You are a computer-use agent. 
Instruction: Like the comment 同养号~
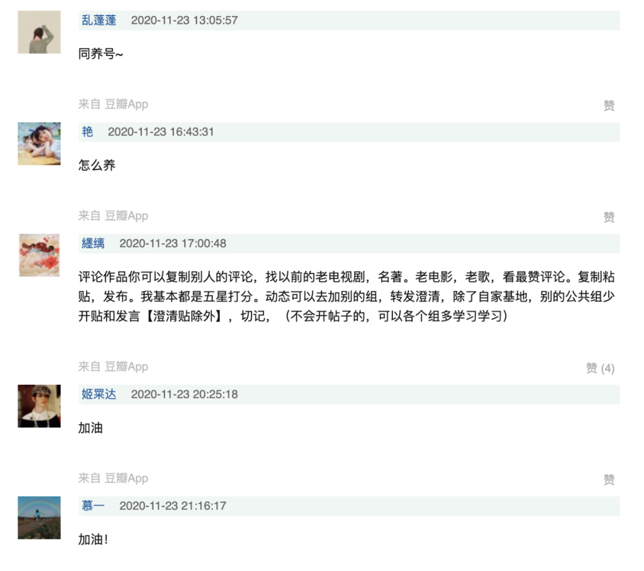[609, 106]
